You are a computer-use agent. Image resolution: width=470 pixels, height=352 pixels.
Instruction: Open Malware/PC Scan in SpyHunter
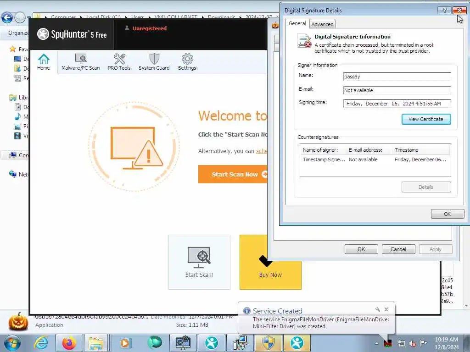coord(81,62)
